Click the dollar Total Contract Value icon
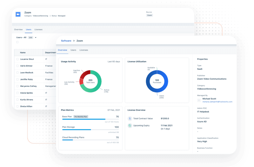 click(x=130, y=118)
